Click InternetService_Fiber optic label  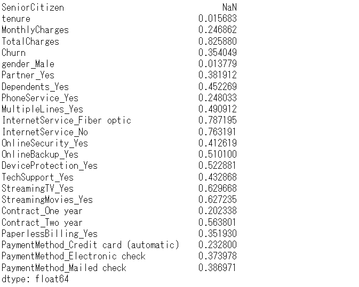66,120
